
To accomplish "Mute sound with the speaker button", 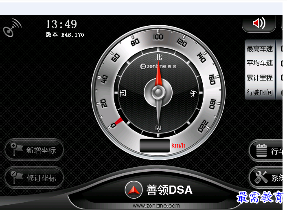I will (x=259, y=23).
